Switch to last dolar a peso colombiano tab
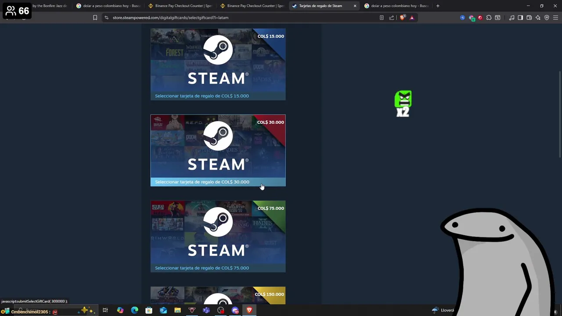 [x=396, y=6]
